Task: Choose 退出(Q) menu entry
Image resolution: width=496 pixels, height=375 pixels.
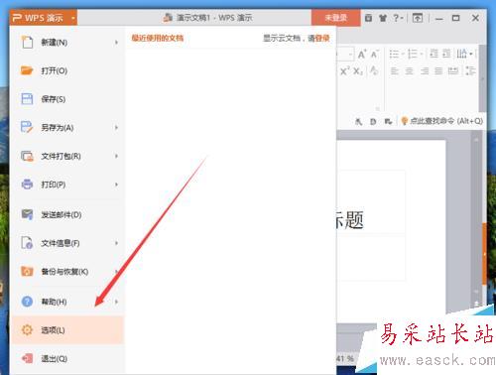Action: click(x=67, y=358)
